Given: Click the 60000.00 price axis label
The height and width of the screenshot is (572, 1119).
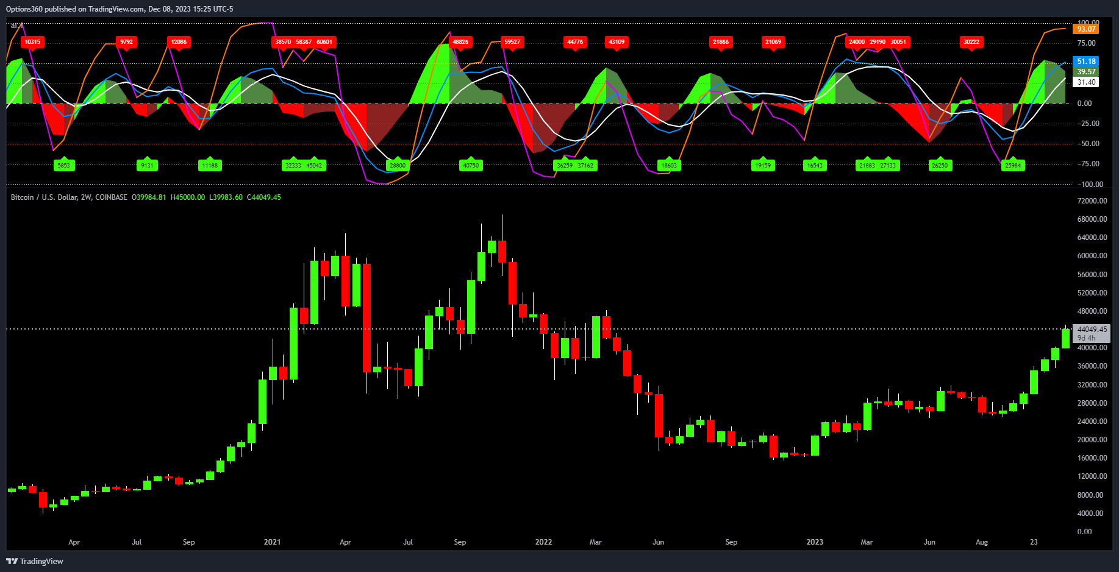Looking at the screenshot, I should (1092, 256).
